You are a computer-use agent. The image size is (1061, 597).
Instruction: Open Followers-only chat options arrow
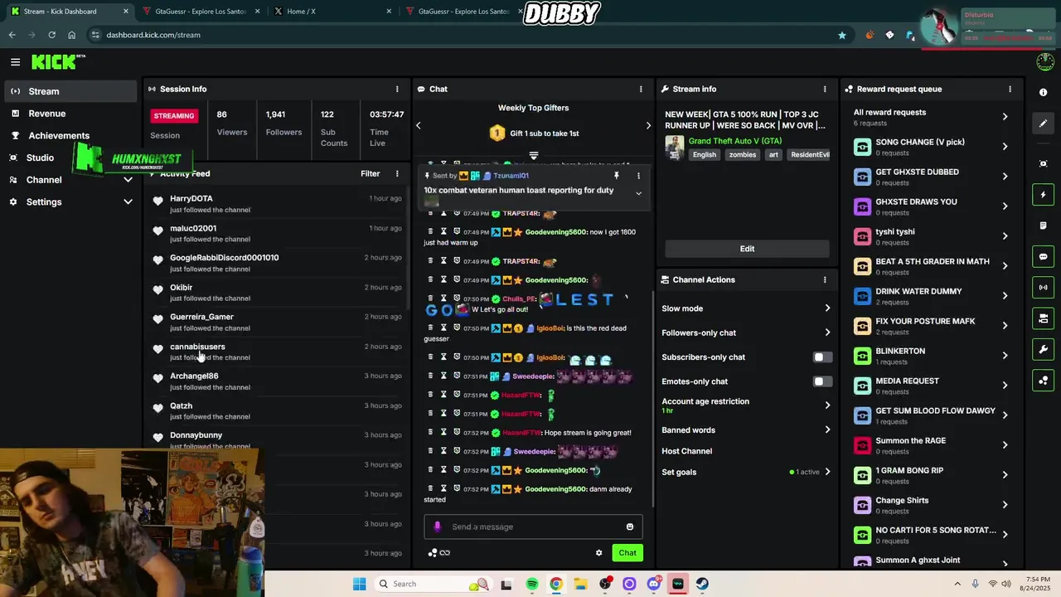[827, 332]
